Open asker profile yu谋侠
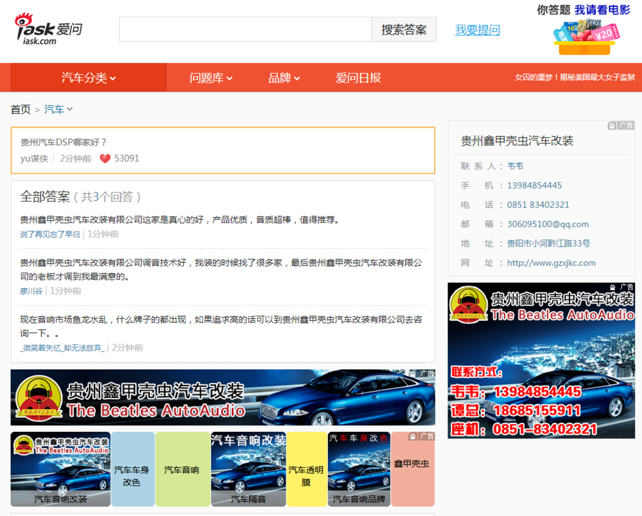Screen dimensions: 642x516 tap(35, 159)
